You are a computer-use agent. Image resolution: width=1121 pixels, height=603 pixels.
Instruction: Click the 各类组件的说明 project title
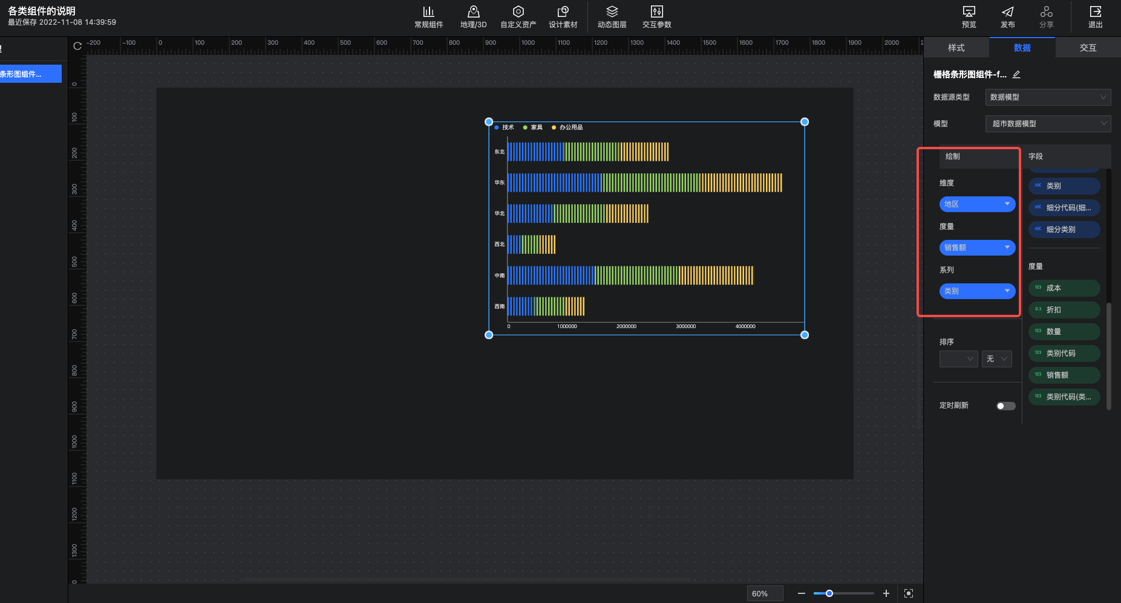[x=42, y=11]
